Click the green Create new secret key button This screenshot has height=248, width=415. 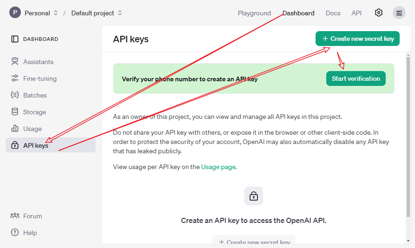(357, 39)
